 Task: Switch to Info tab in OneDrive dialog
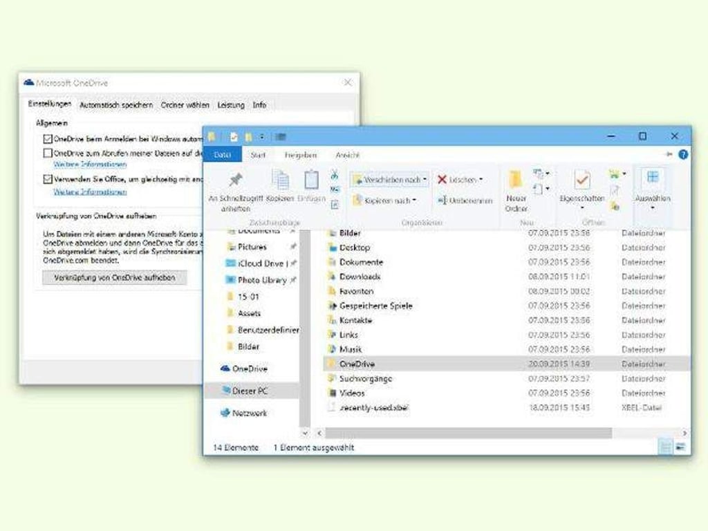coord(259,105)
